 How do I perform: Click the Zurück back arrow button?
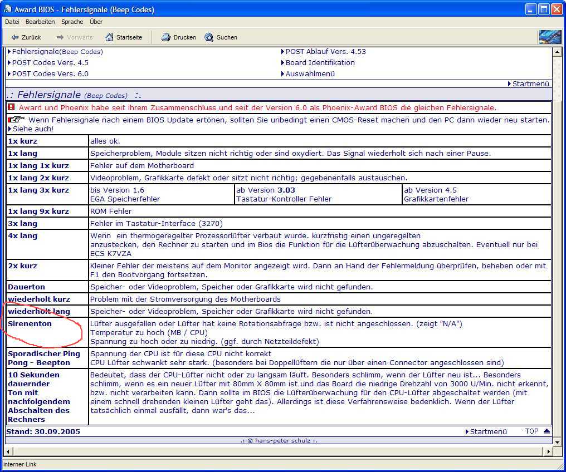tap(26, 37)
